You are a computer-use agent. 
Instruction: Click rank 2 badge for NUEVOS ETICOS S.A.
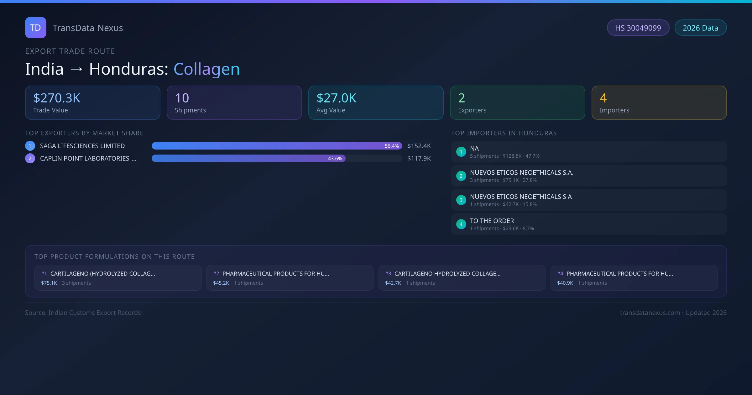(x=461, y=176)
